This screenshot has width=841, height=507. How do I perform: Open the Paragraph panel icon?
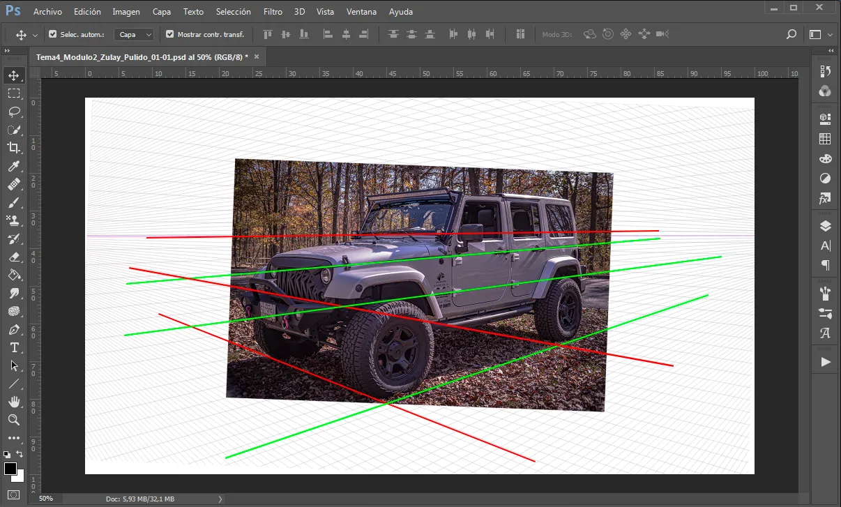coord(826,265)
